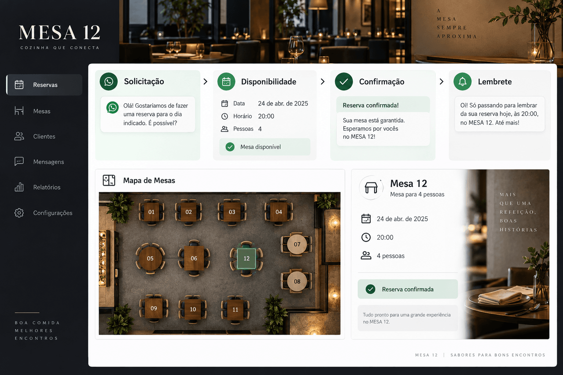Screen dimensions: 563x375
Task: Select table 11 on the map
Action: (235, 309)
